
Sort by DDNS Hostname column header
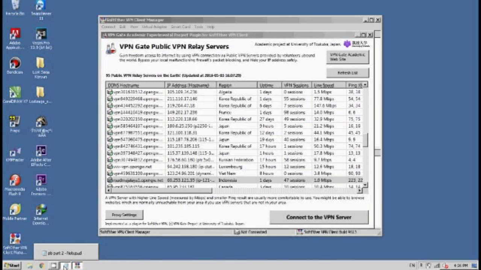tap(135, 85)
